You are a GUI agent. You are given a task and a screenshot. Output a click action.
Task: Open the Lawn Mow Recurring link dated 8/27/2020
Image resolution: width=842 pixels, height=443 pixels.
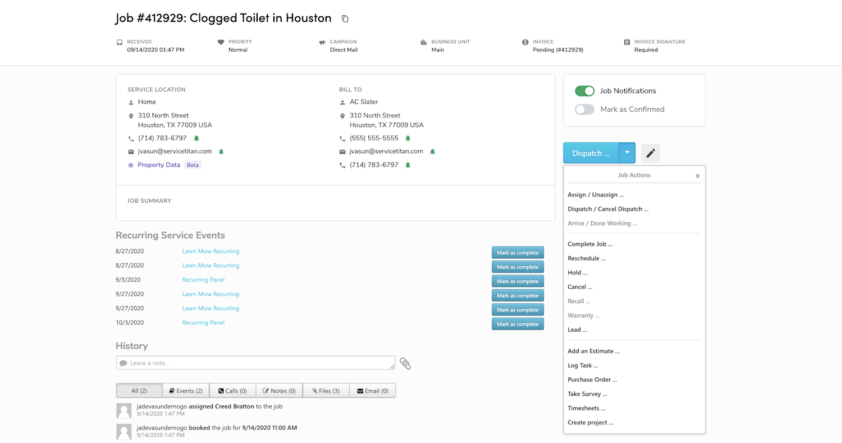[210, 252]
